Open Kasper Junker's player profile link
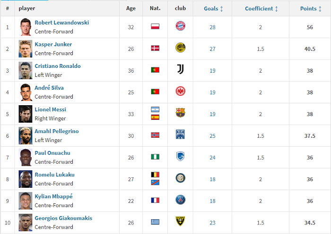Screen dimensions: 331x234 tap(53, 44)
